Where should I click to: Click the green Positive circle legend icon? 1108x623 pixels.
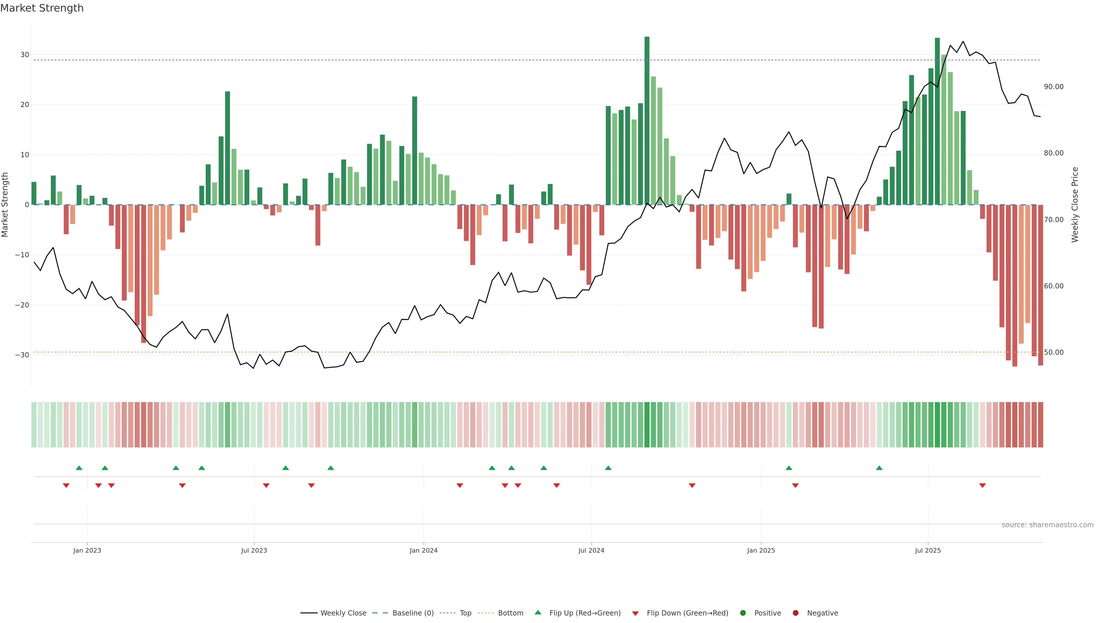pos(743,613)
